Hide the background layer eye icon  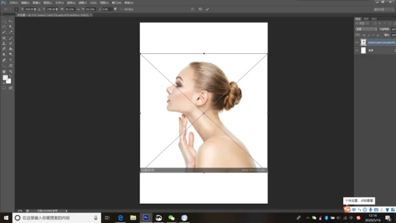(357, 51)
